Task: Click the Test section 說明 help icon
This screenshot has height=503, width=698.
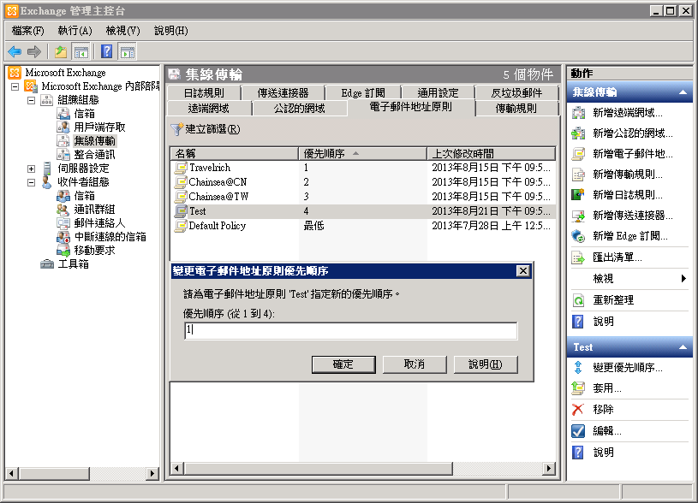Action: 578,453
